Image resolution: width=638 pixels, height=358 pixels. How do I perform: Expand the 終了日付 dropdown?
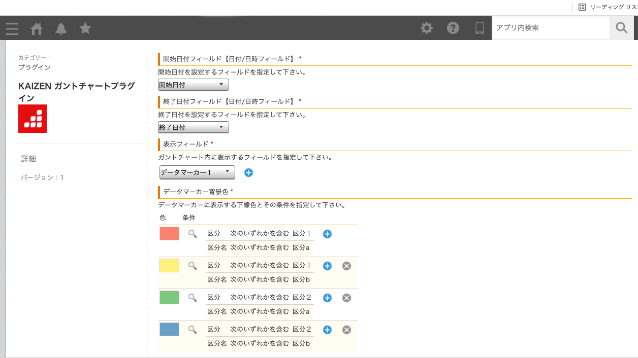194,127
